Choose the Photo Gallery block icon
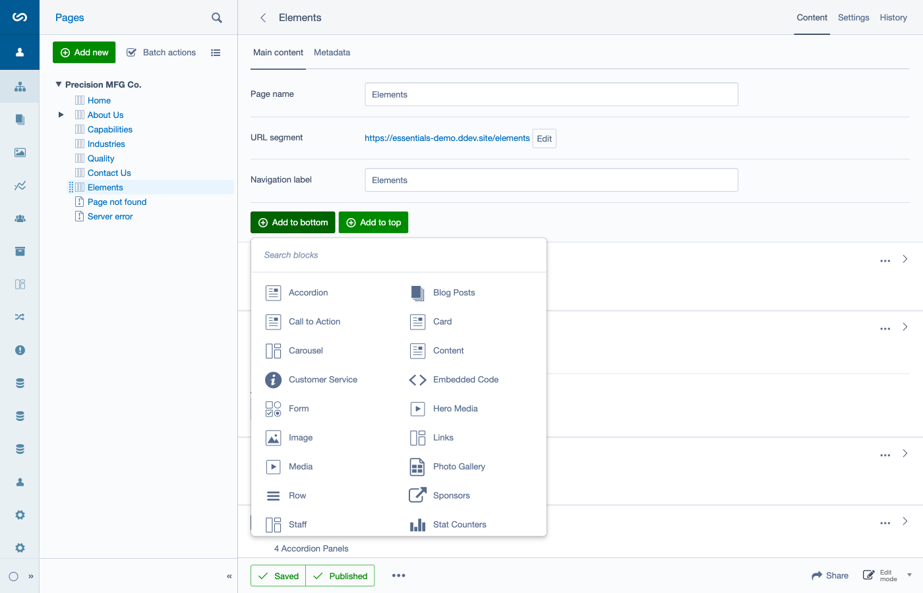This screenshot has height=593, width=923. (x=417, y=466)
